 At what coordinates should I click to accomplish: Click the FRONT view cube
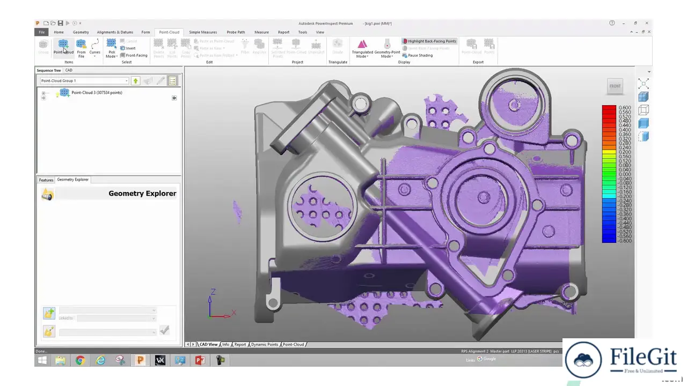tap(615, 86)
